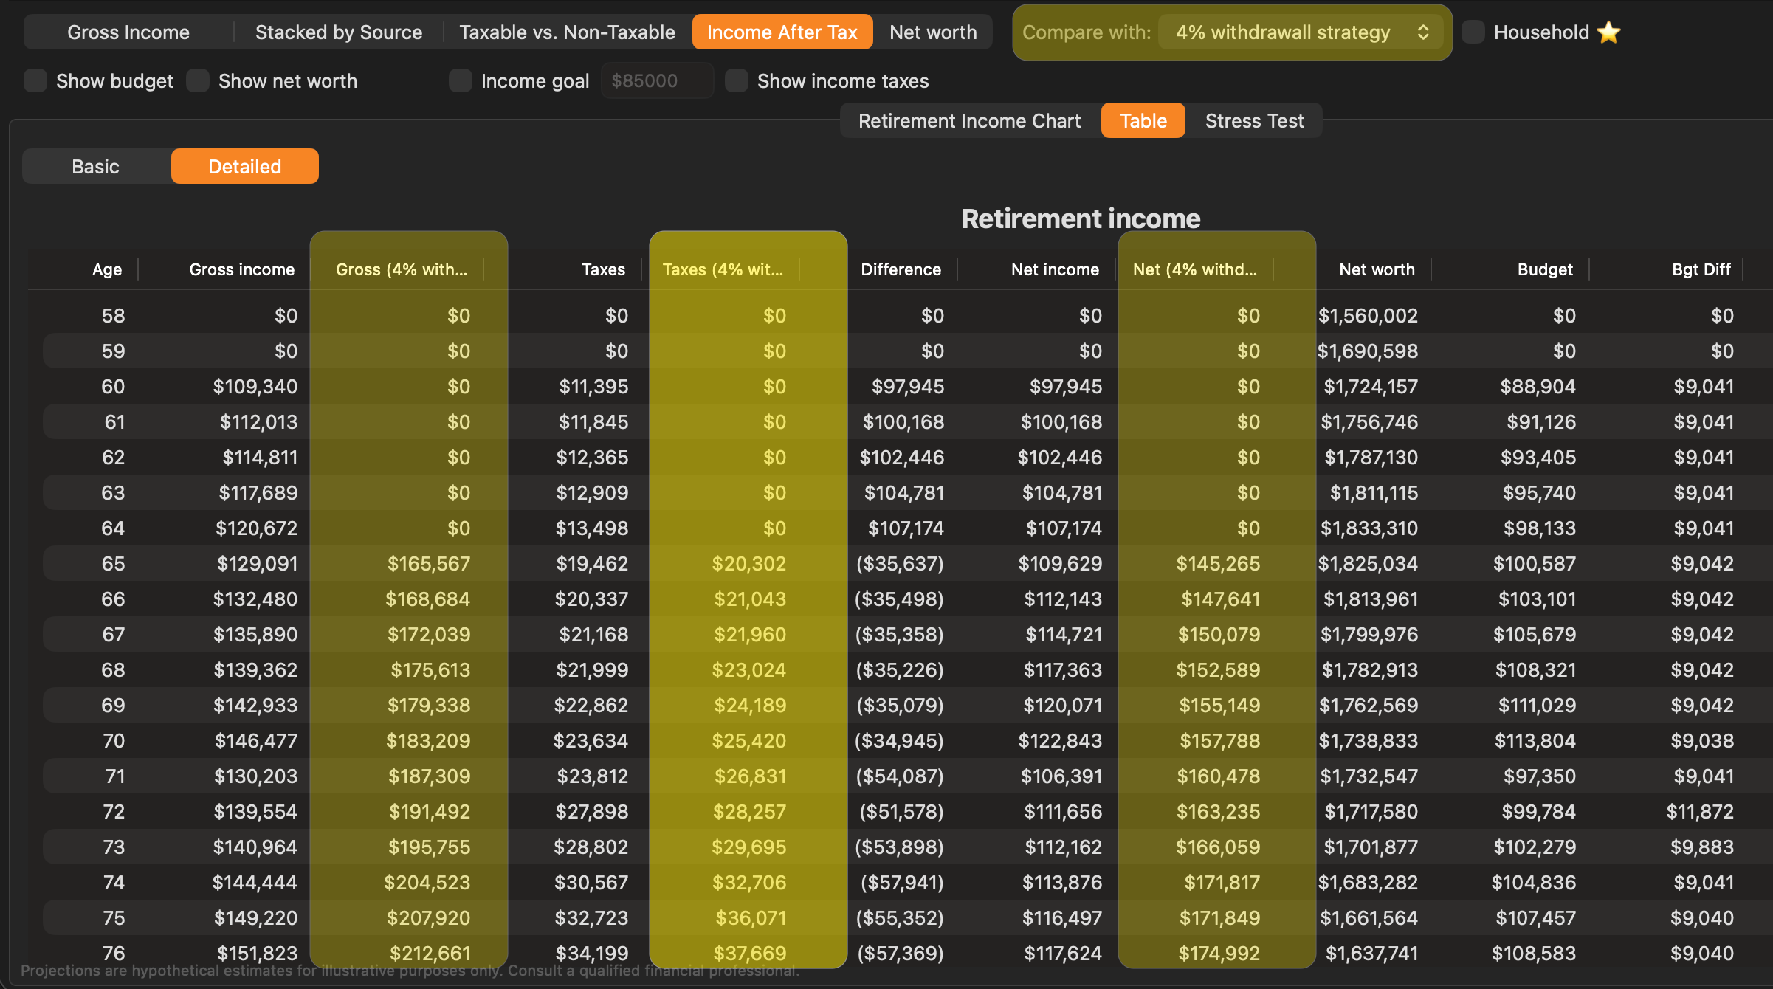
Task: Click difference value ($35,637)
Action: pyautogui.click(x=900, y=563)
